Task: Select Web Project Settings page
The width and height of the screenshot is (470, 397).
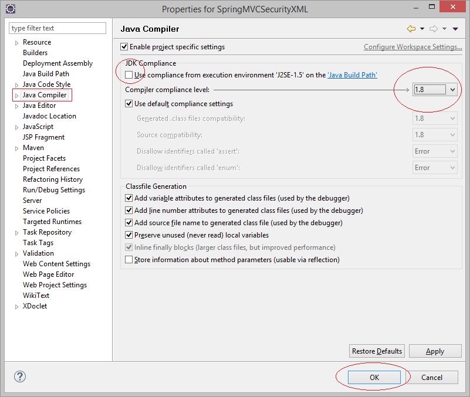Action: point(55,285)
